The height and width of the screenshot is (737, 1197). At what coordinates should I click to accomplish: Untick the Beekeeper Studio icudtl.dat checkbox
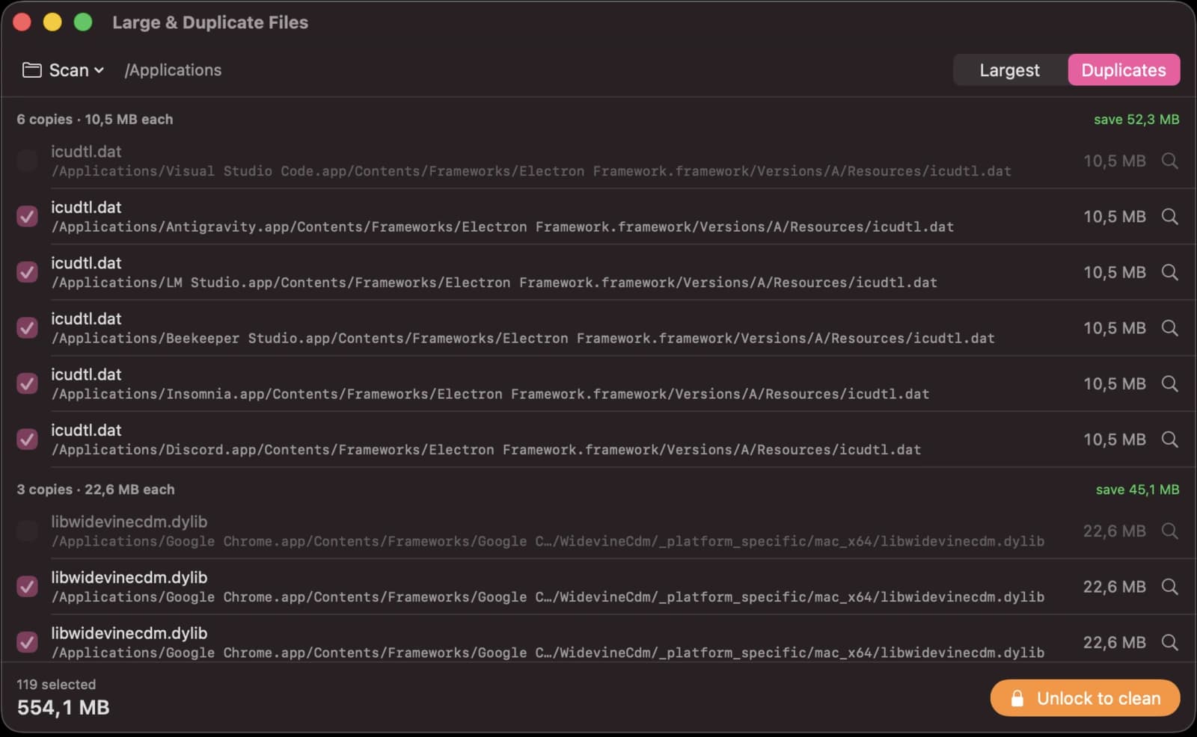coord(28,328)
